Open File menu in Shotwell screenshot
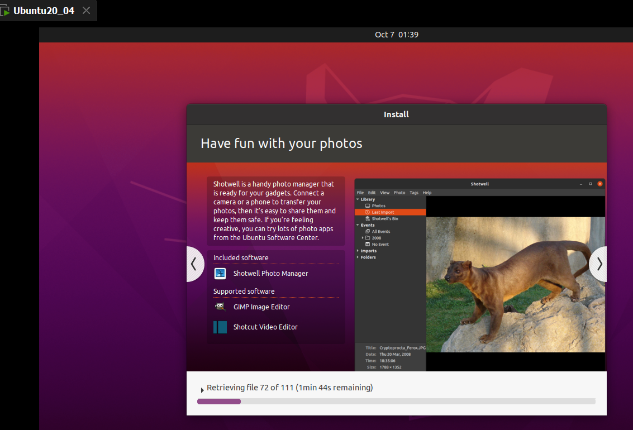 click(360, 193)
